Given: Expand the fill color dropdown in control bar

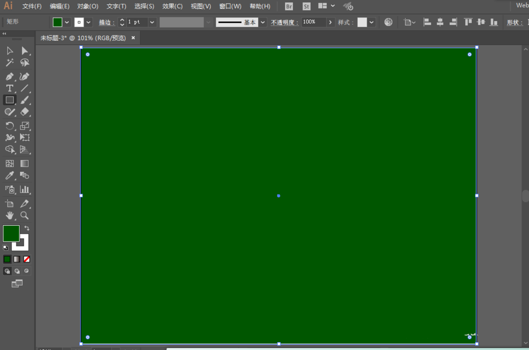Looking at the screenshot, I should pos(67,22).
